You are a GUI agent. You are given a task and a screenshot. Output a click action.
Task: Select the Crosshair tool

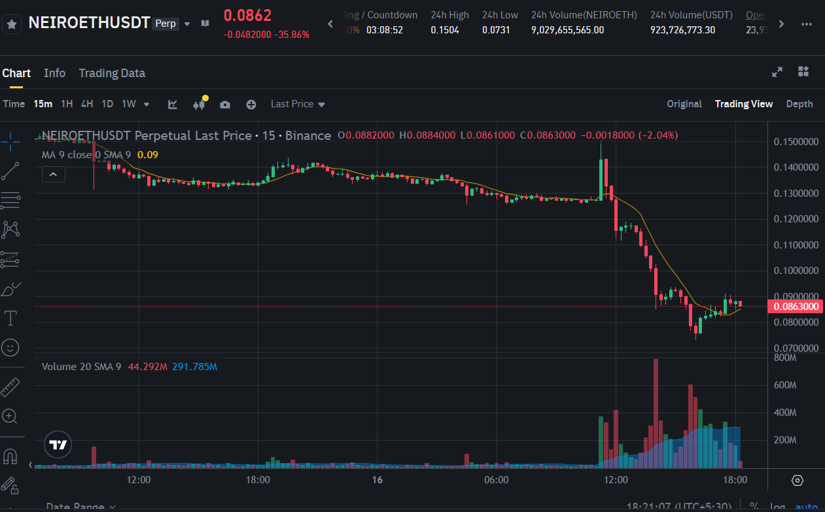pyautogui.click(x=12, y=141)
